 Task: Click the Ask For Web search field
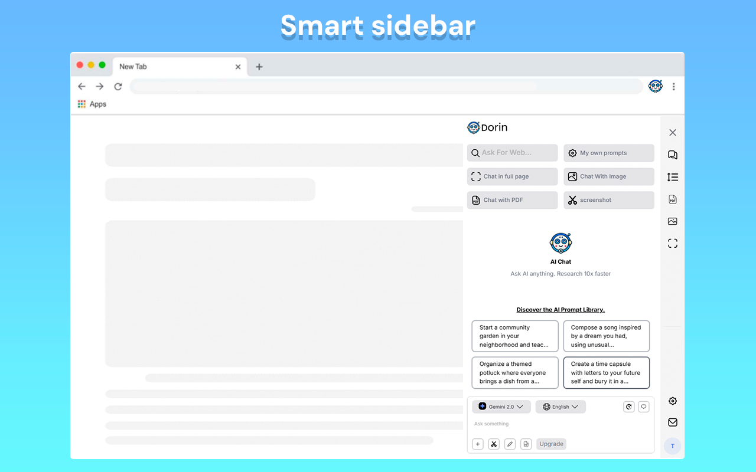(512, 153)
